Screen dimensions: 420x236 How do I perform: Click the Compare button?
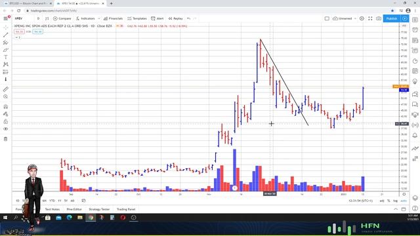(62, 18)
